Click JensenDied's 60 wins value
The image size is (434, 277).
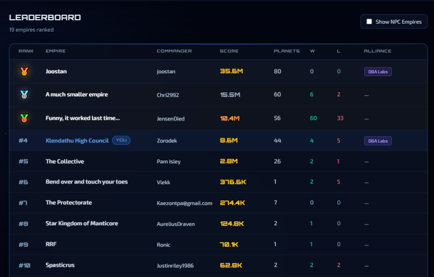tap(314, 118)
